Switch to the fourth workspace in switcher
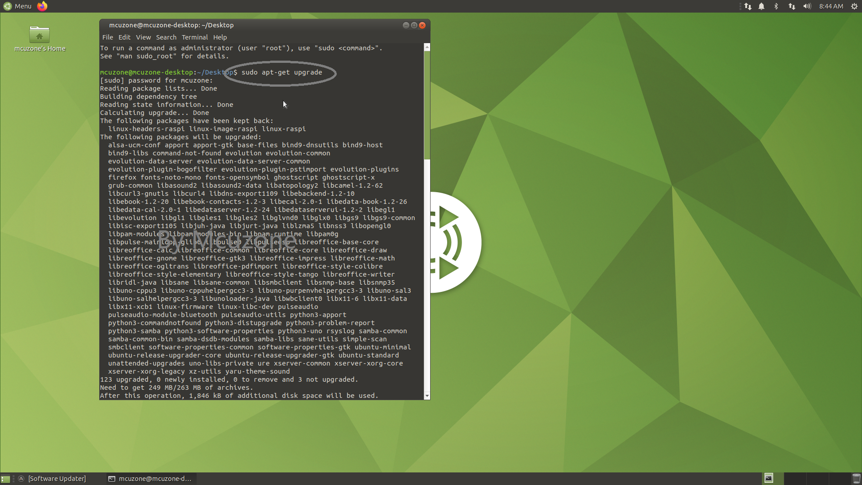This screenshot has height=485, width=862. coord(840,479)
